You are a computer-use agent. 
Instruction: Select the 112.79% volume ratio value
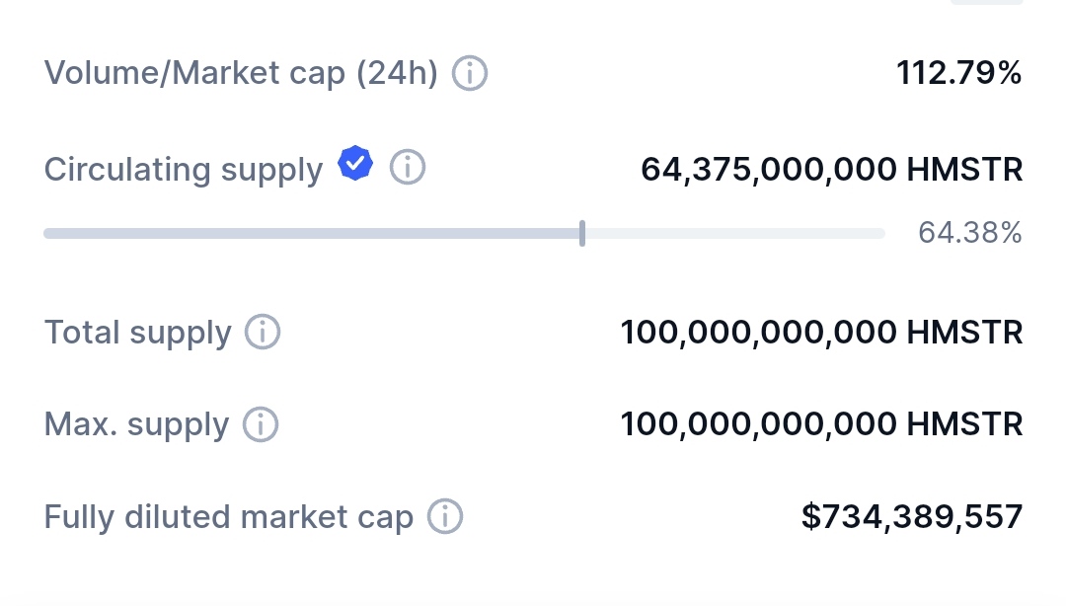point(958,72)
